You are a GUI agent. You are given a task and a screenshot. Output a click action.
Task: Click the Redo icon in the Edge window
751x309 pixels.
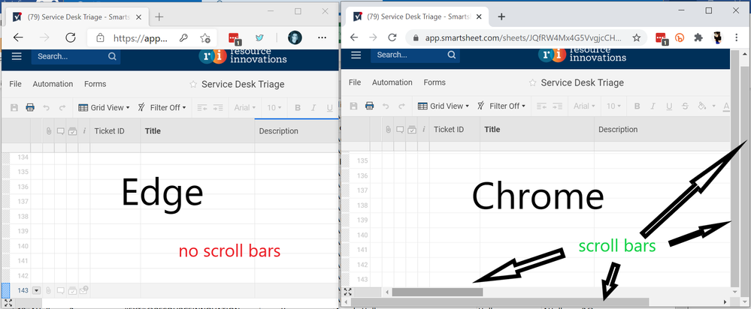click(62, 108)
